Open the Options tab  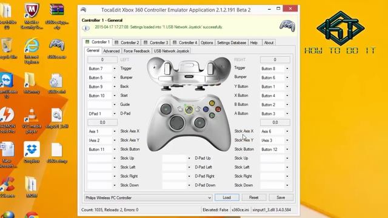[x=207, y=42]
